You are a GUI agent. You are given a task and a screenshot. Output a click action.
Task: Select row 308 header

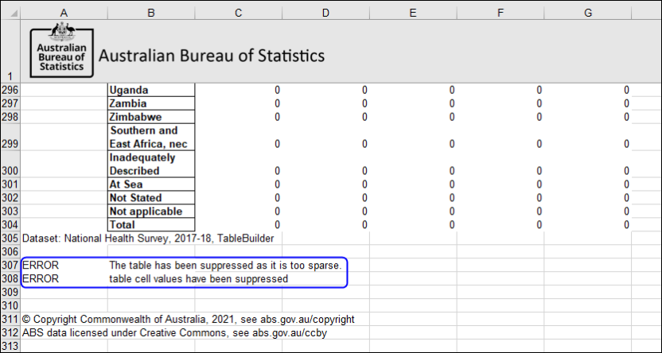pyautogui.click(x=10, y=279)
